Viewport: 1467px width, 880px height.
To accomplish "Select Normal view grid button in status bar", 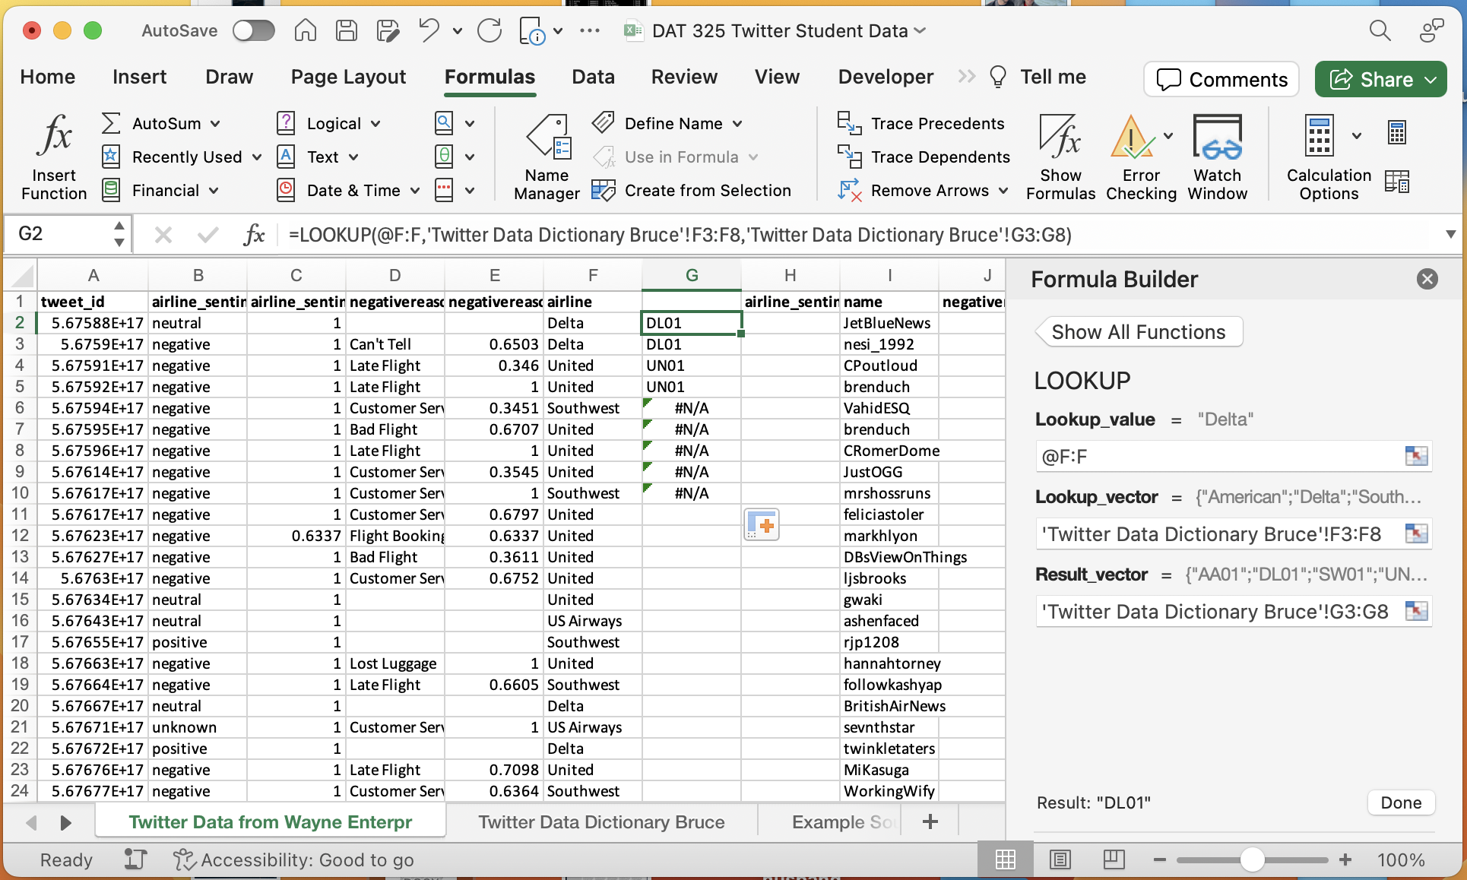I will tap(1005, 859).
